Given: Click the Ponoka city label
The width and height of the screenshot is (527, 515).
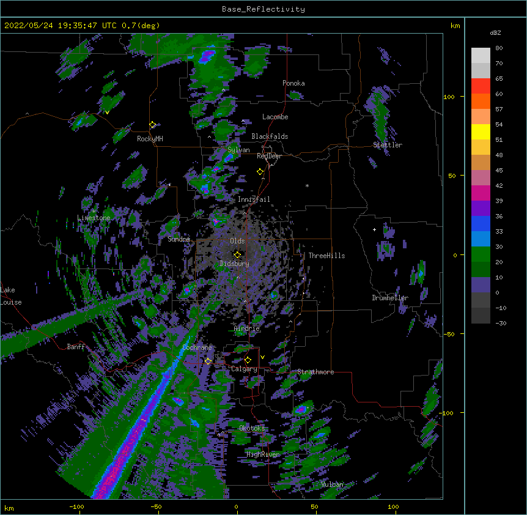Looking at the screenshot, I should pyautogui.click(x=293, y=83).
